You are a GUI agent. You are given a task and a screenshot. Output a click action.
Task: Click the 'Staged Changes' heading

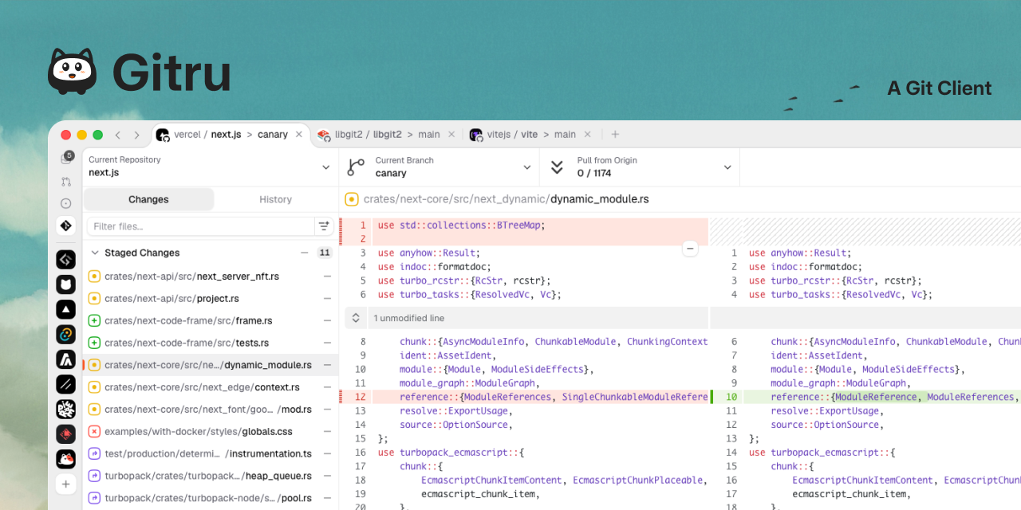coord(142,253)
